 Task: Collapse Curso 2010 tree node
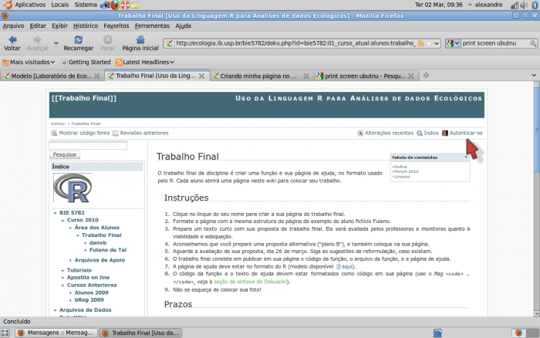tap(62, 221)
